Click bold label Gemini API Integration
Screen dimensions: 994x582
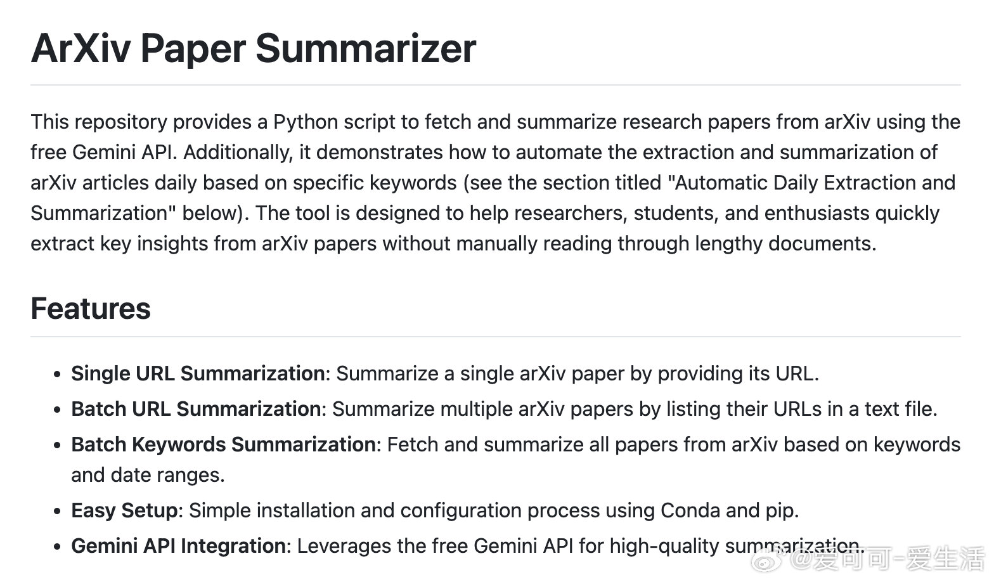tap(178, 546)
